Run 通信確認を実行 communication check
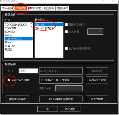Screen dimensions: 119x115 point(17,99)
